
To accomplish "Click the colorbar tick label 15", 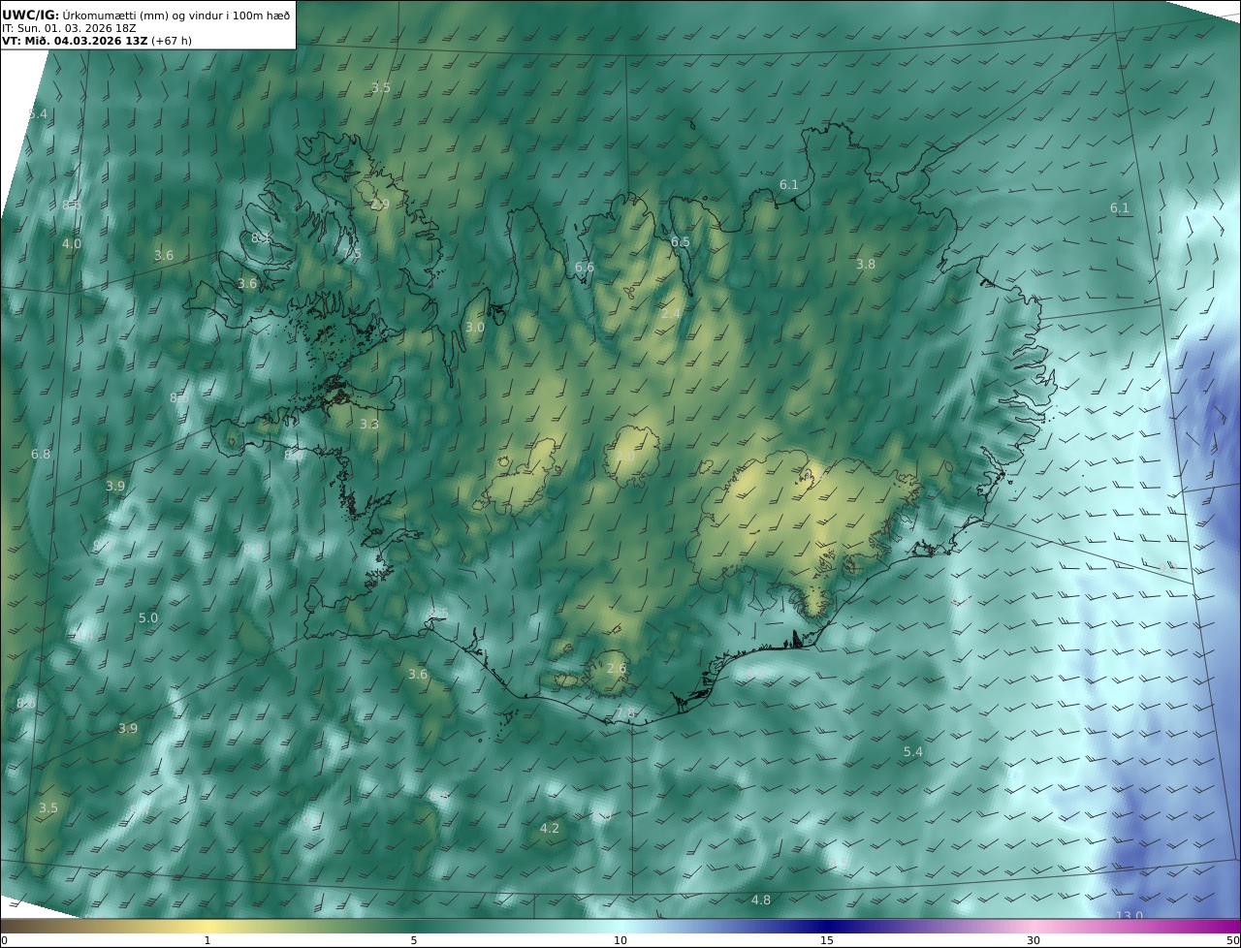I will (827, 940).
